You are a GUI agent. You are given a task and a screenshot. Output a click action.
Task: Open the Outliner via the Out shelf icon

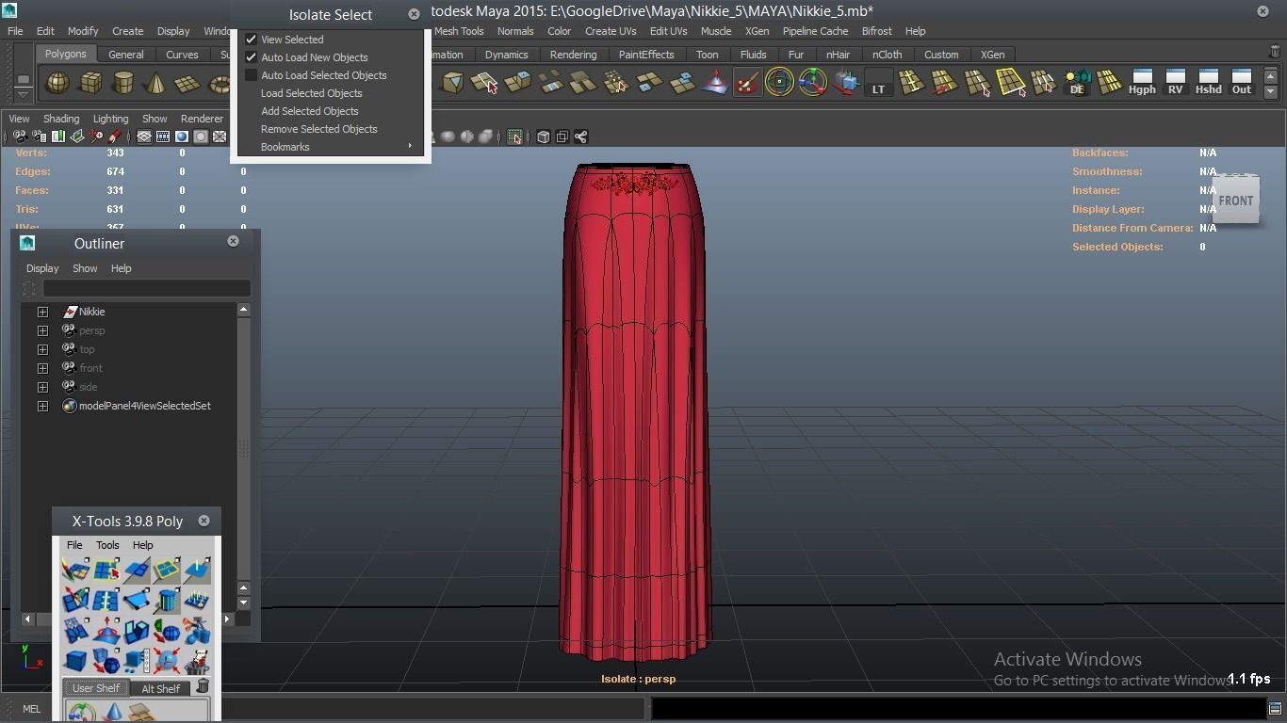(x=1241, y=83)
